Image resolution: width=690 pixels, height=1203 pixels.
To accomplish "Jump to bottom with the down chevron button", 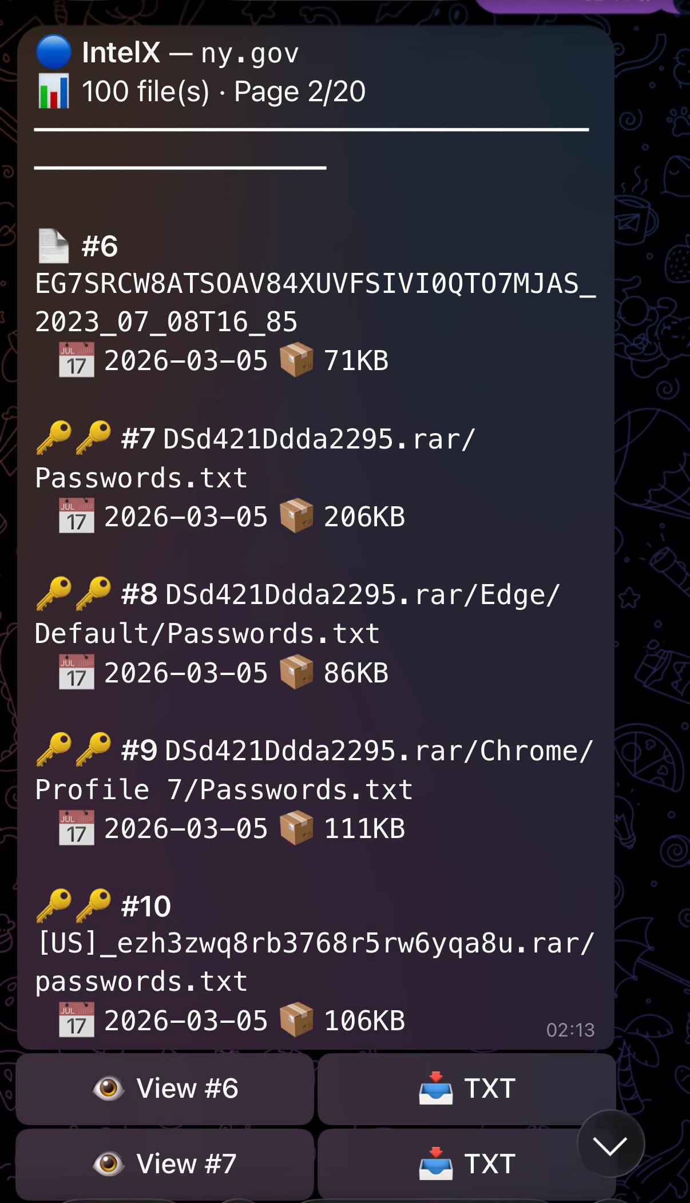I will coord(610,1144).
